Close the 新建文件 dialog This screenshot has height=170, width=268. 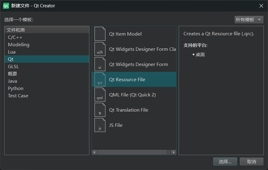(261, 6)
